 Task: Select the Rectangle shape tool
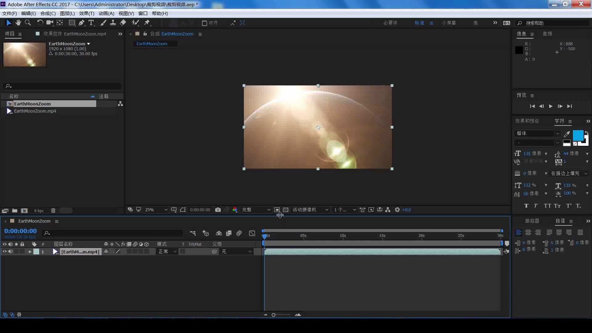coord(72,23)
